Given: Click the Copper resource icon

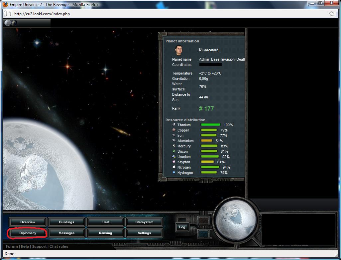Looking at the screenshot, I should 174,130.
